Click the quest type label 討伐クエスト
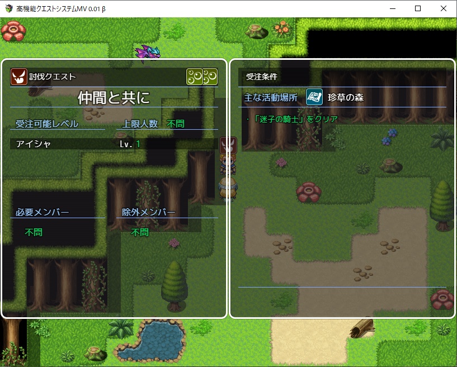 coord(53,77)
